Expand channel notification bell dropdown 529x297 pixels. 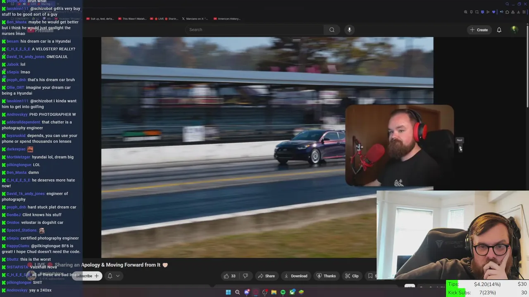[113, 276]
